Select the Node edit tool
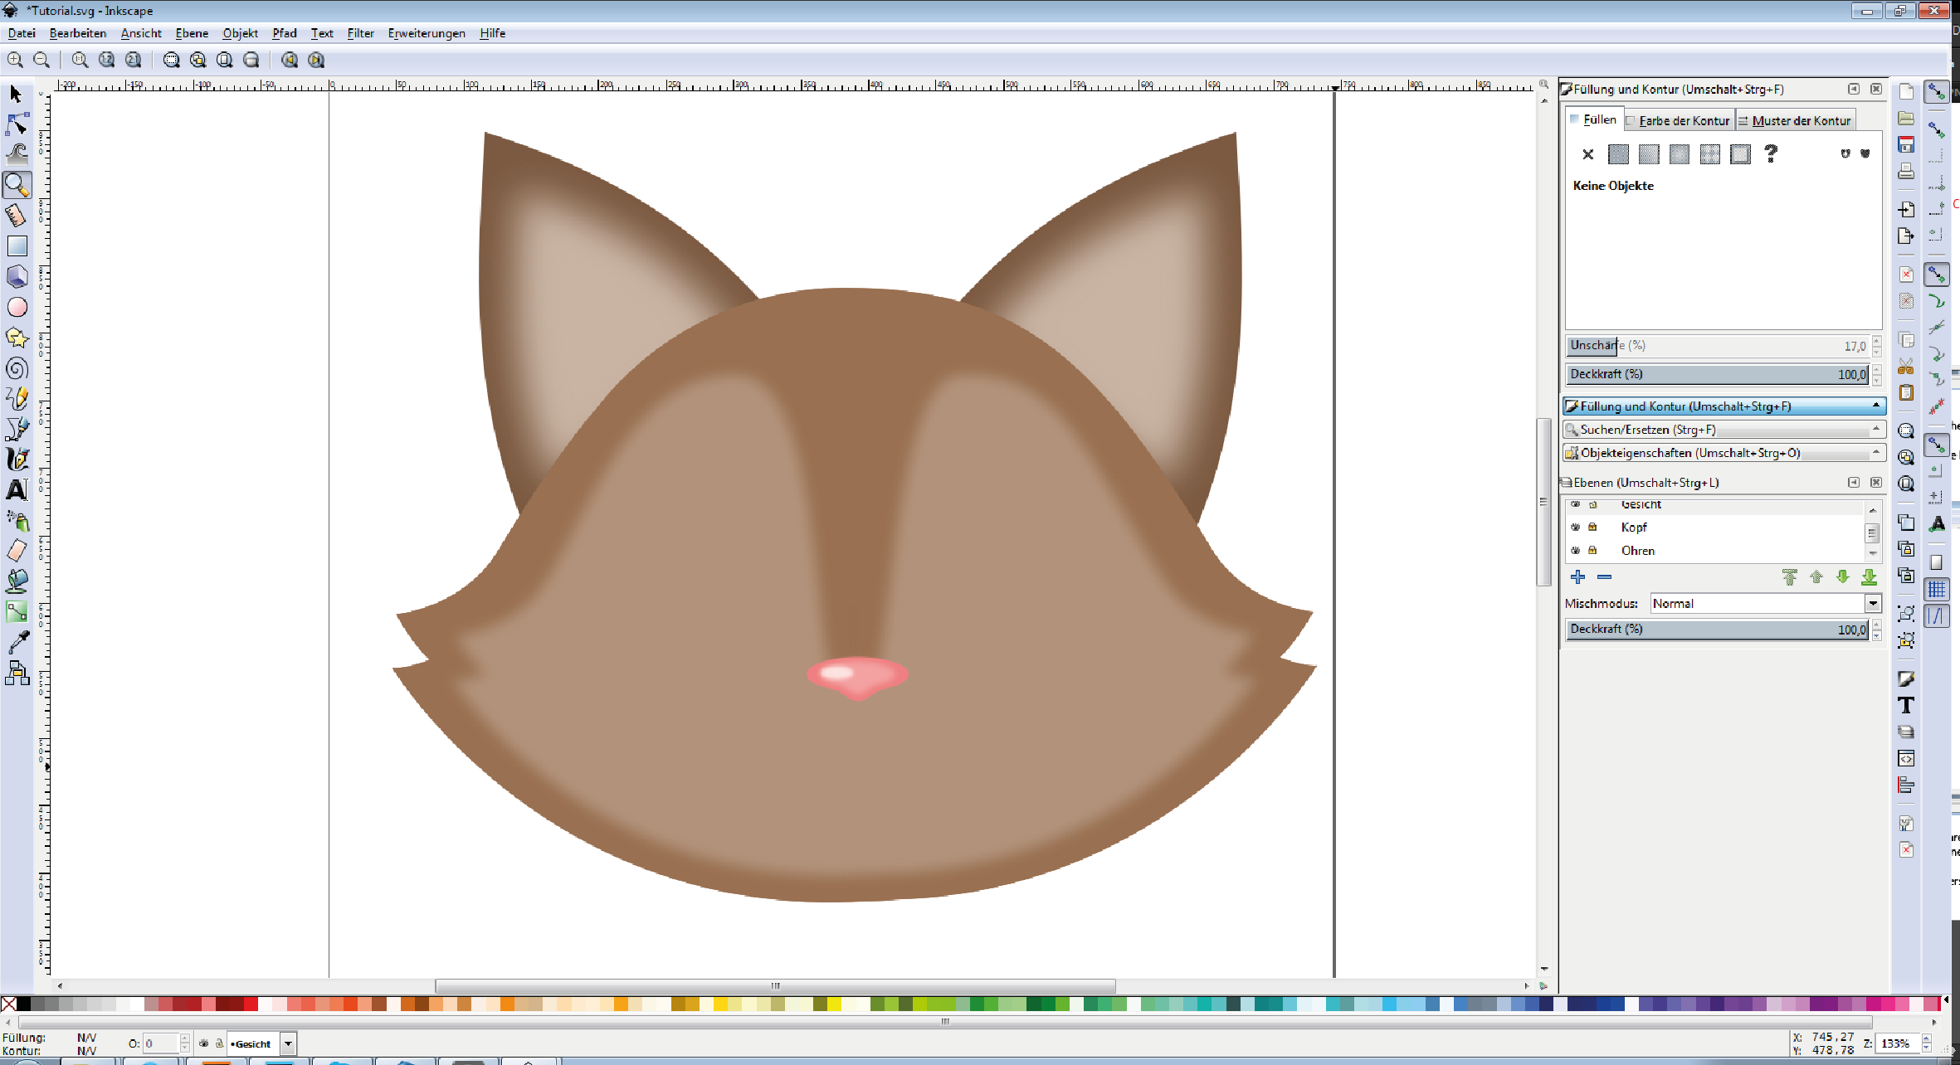 17,124
